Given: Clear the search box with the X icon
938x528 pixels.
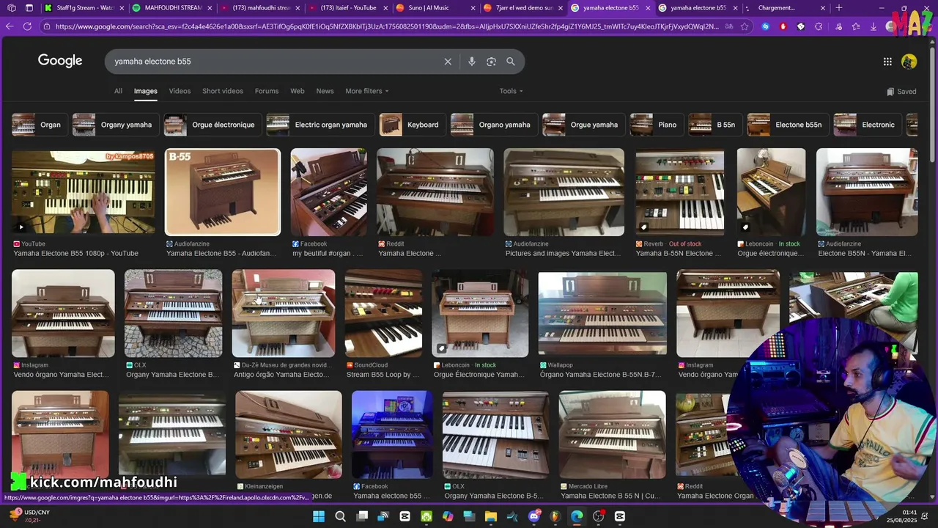Looking at the screenshot, I should [x=448, y=62].
